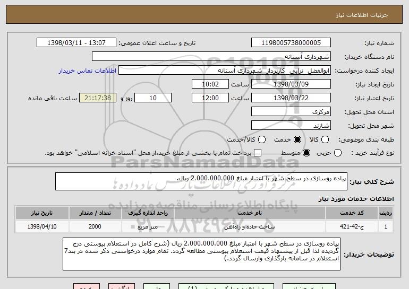Click the شماره نیاز field 1198005738000005

[x=291, y=43]
